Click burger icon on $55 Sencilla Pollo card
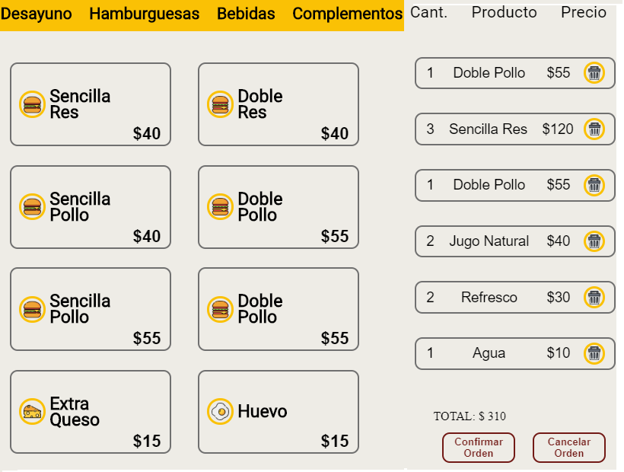The image size is (624, 472). coord(32,309)
